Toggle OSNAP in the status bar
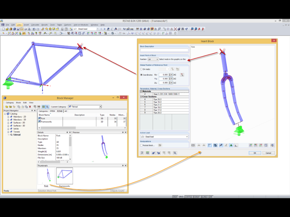 coord(197,197)
